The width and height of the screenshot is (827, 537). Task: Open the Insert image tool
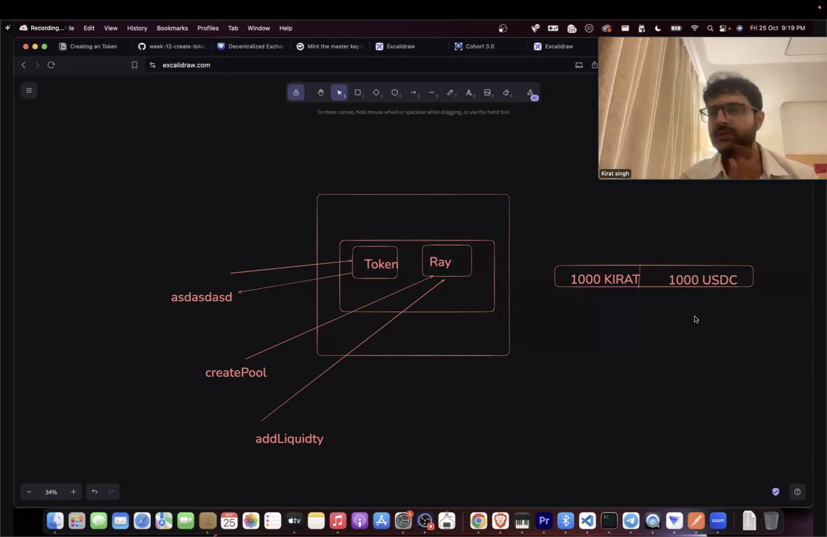pos(487,92)
